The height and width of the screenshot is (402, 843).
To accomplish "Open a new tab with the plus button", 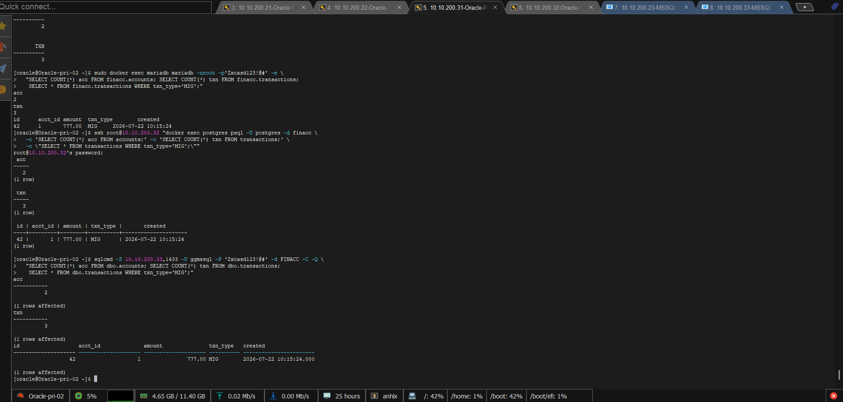I will 804,7.
